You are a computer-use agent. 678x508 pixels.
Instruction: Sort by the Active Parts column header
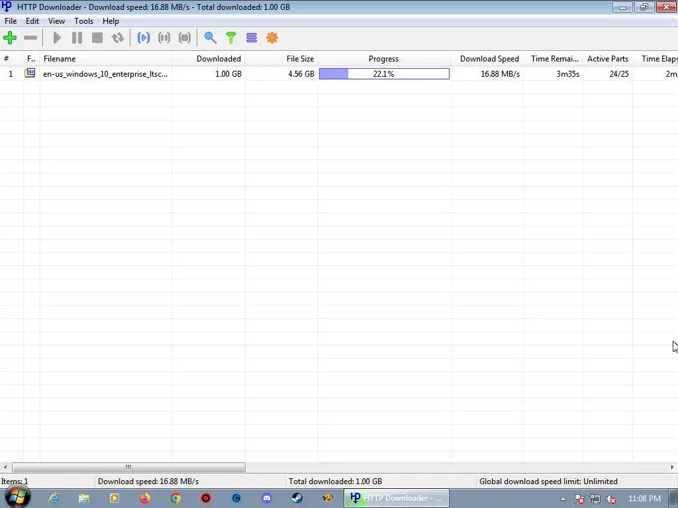[x=608, y=59]
